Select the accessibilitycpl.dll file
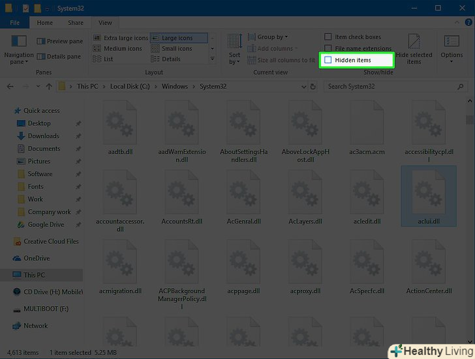The image size is (475, 359). (429, 131)
